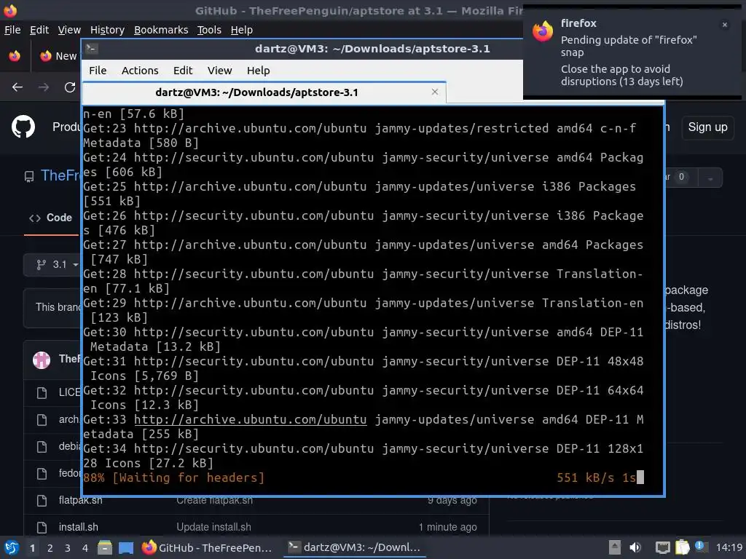Open Firefox Bookmarks menu
This screenshot has width=746, height=559.
point(161,30)
